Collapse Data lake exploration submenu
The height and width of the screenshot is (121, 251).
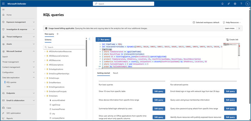tap(34, 78)
